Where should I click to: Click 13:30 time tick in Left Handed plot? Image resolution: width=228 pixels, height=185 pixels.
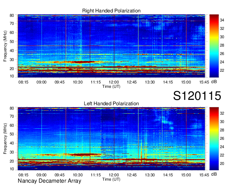coord(150,175)
